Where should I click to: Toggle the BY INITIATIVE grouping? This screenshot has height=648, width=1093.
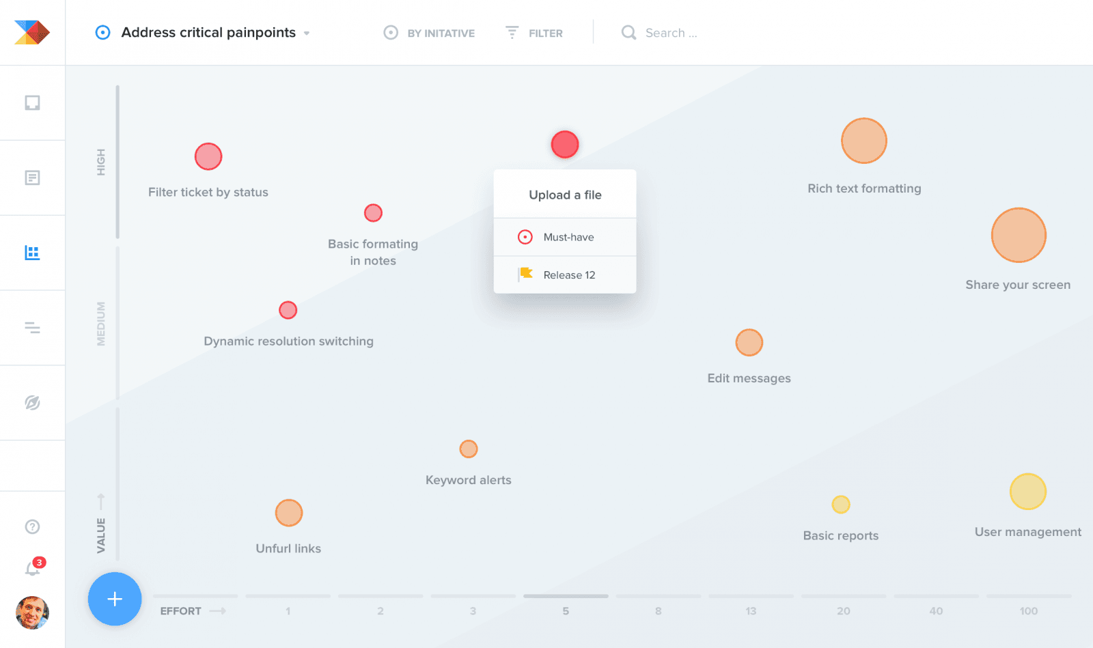(429, 32)
